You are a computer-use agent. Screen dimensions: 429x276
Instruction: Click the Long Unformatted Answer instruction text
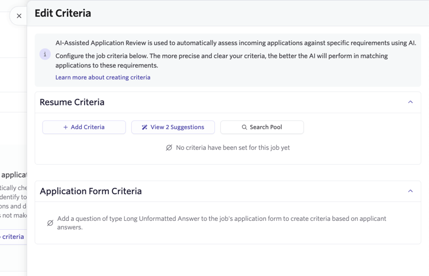click(221, 223)
